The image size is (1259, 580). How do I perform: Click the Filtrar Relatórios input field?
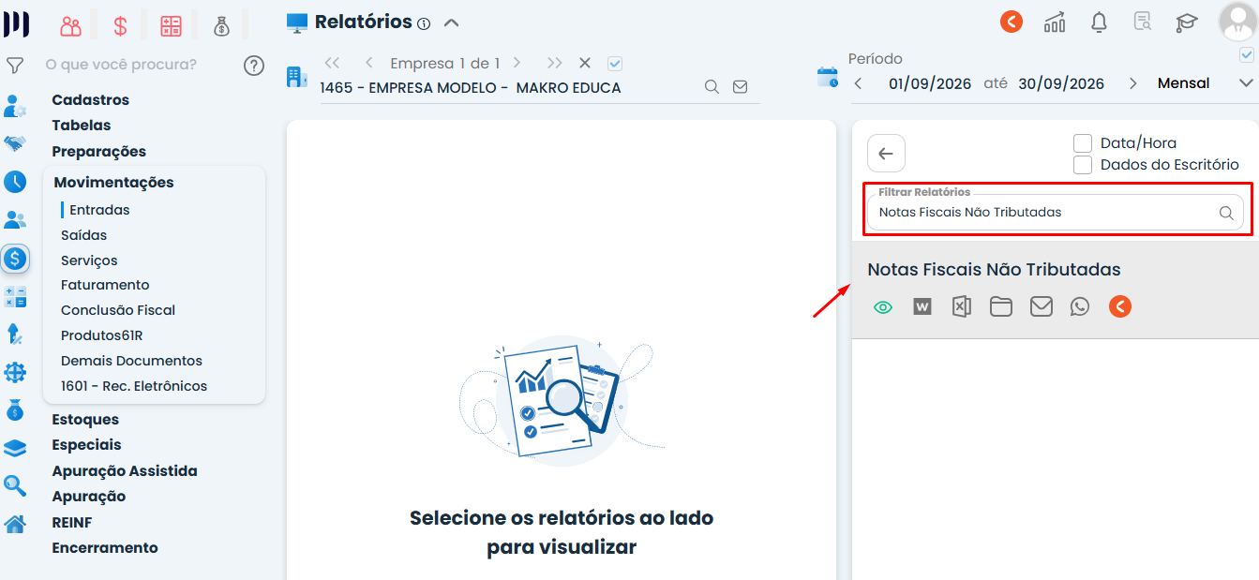[x=1056, y=213]
